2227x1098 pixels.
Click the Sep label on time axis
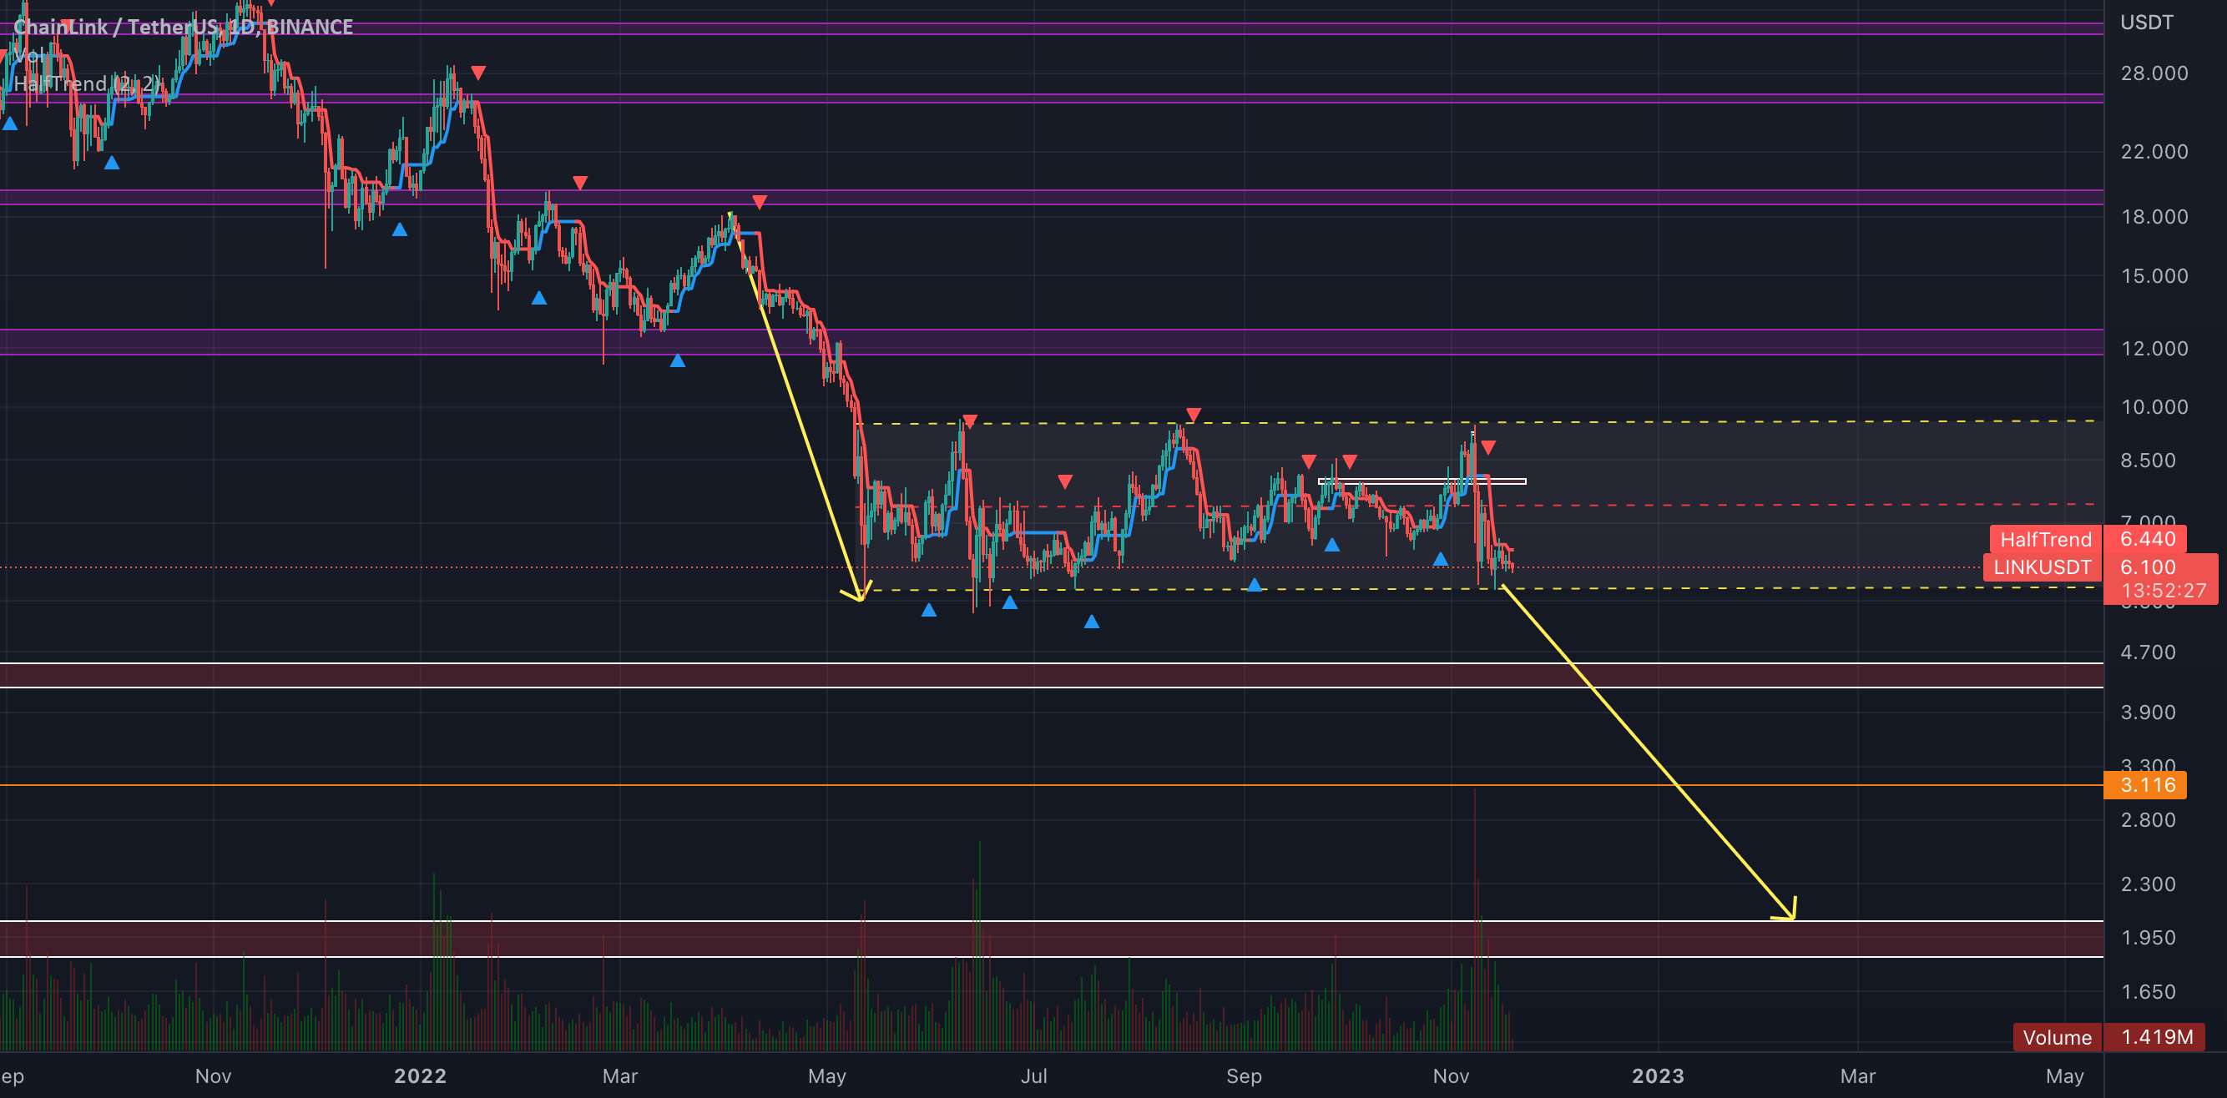point(1244,1076)
